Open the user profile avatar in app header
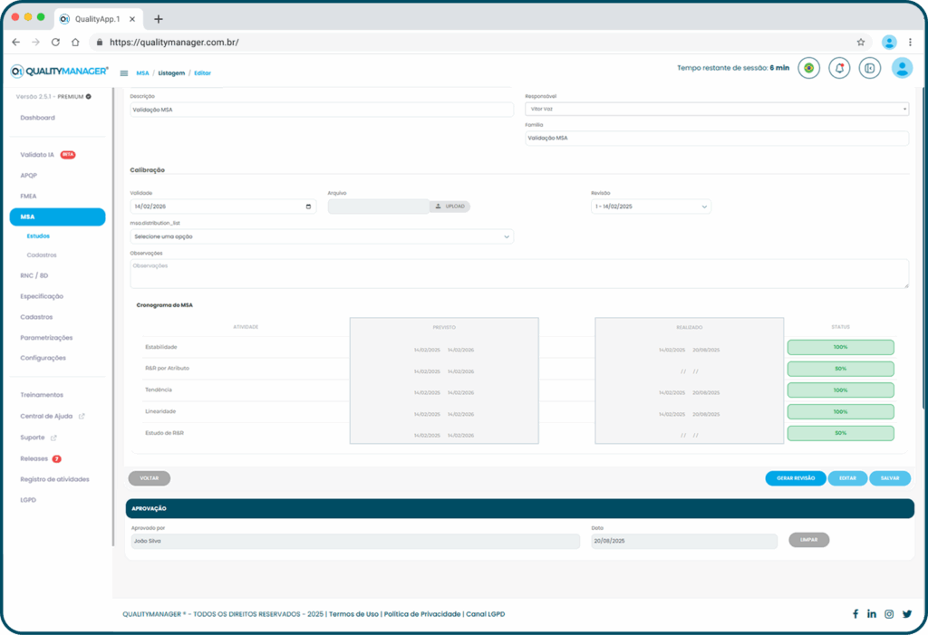 tap(902, 68)
